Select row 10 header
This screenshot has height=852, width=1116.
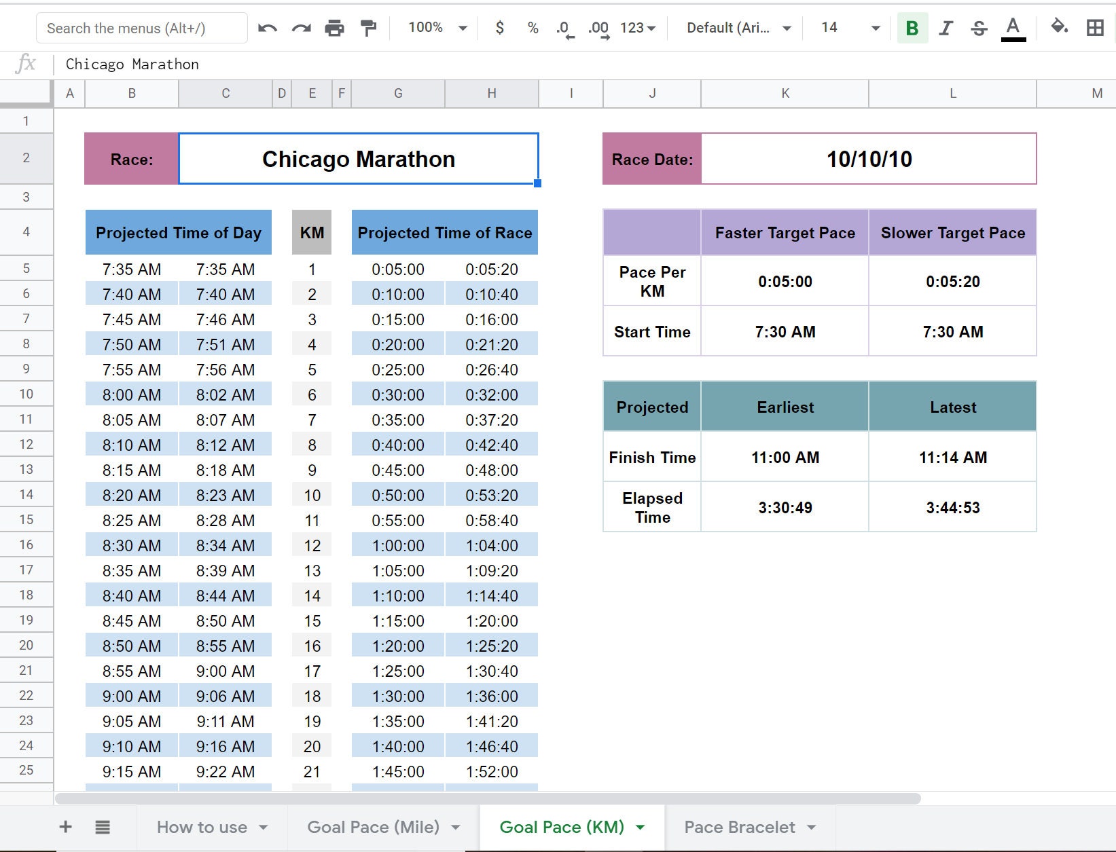(x=26, y=394)
